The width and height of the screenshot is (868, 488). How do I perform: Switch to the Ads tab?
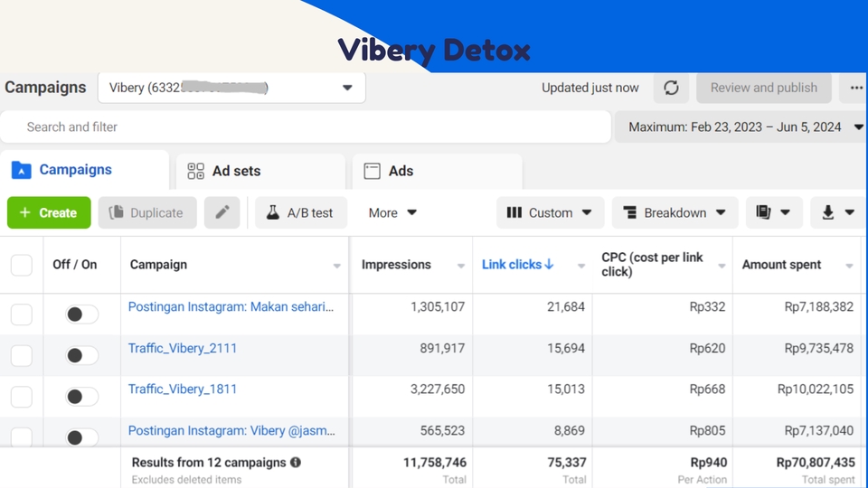437,172
